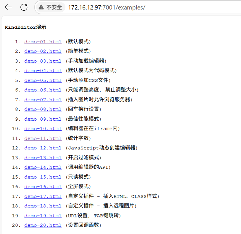Click the description text (统计字数)
The width and height of the screenshot is (241, 234).
click(x=78, y=138)
